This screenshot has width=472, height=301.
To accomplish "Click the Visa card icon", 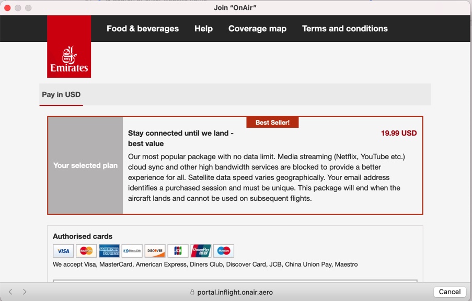I will click(x=63, y=251).
